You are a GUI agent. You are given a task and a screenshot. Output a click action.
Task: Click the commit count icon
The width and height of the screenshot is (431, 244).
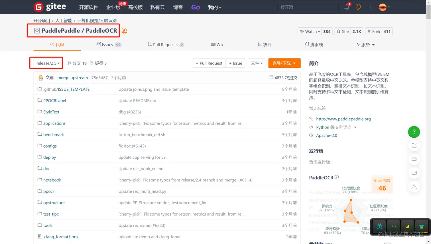(271, 77)
